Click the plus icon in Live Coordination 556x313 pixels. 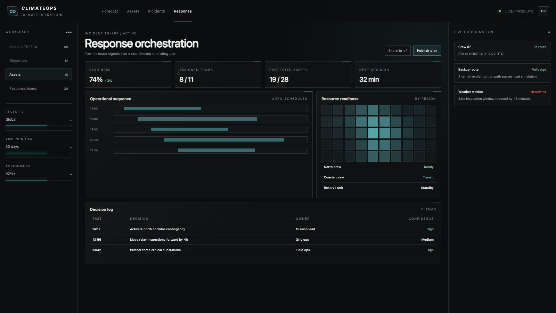coord(549,32)
